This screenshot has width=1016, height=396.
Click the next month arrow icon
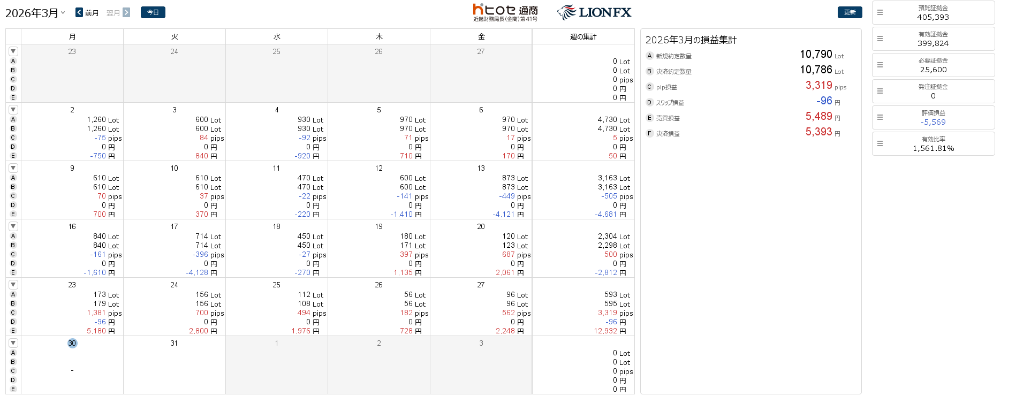126,12
